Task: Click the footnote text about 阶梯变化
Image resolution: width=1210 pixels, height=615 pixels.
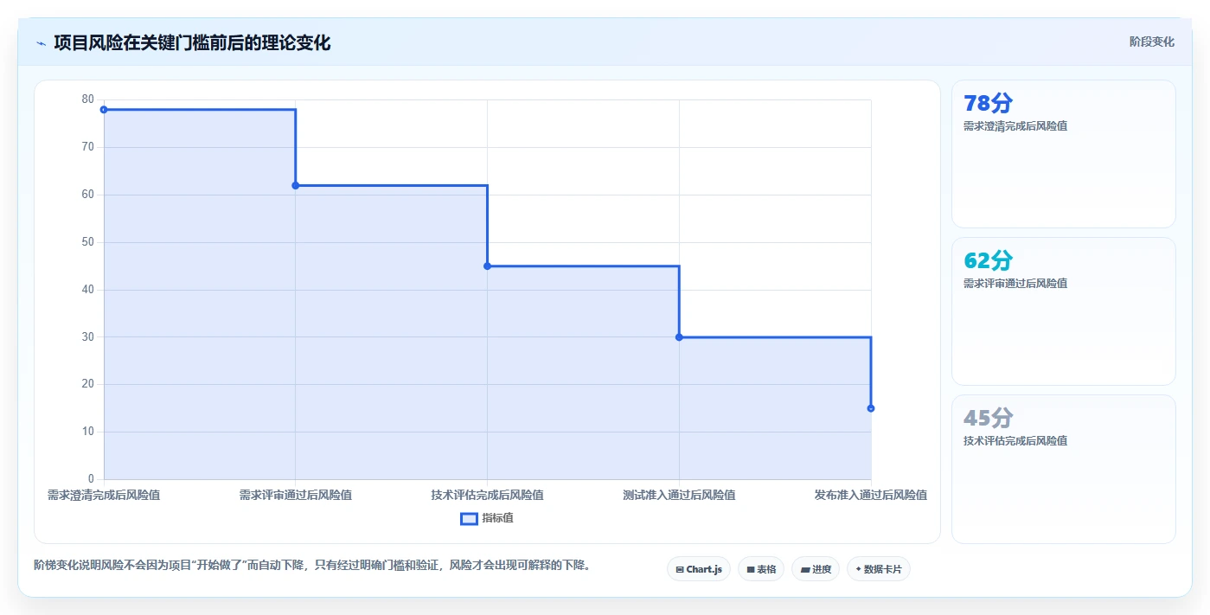Action: [x=312, y=566]
